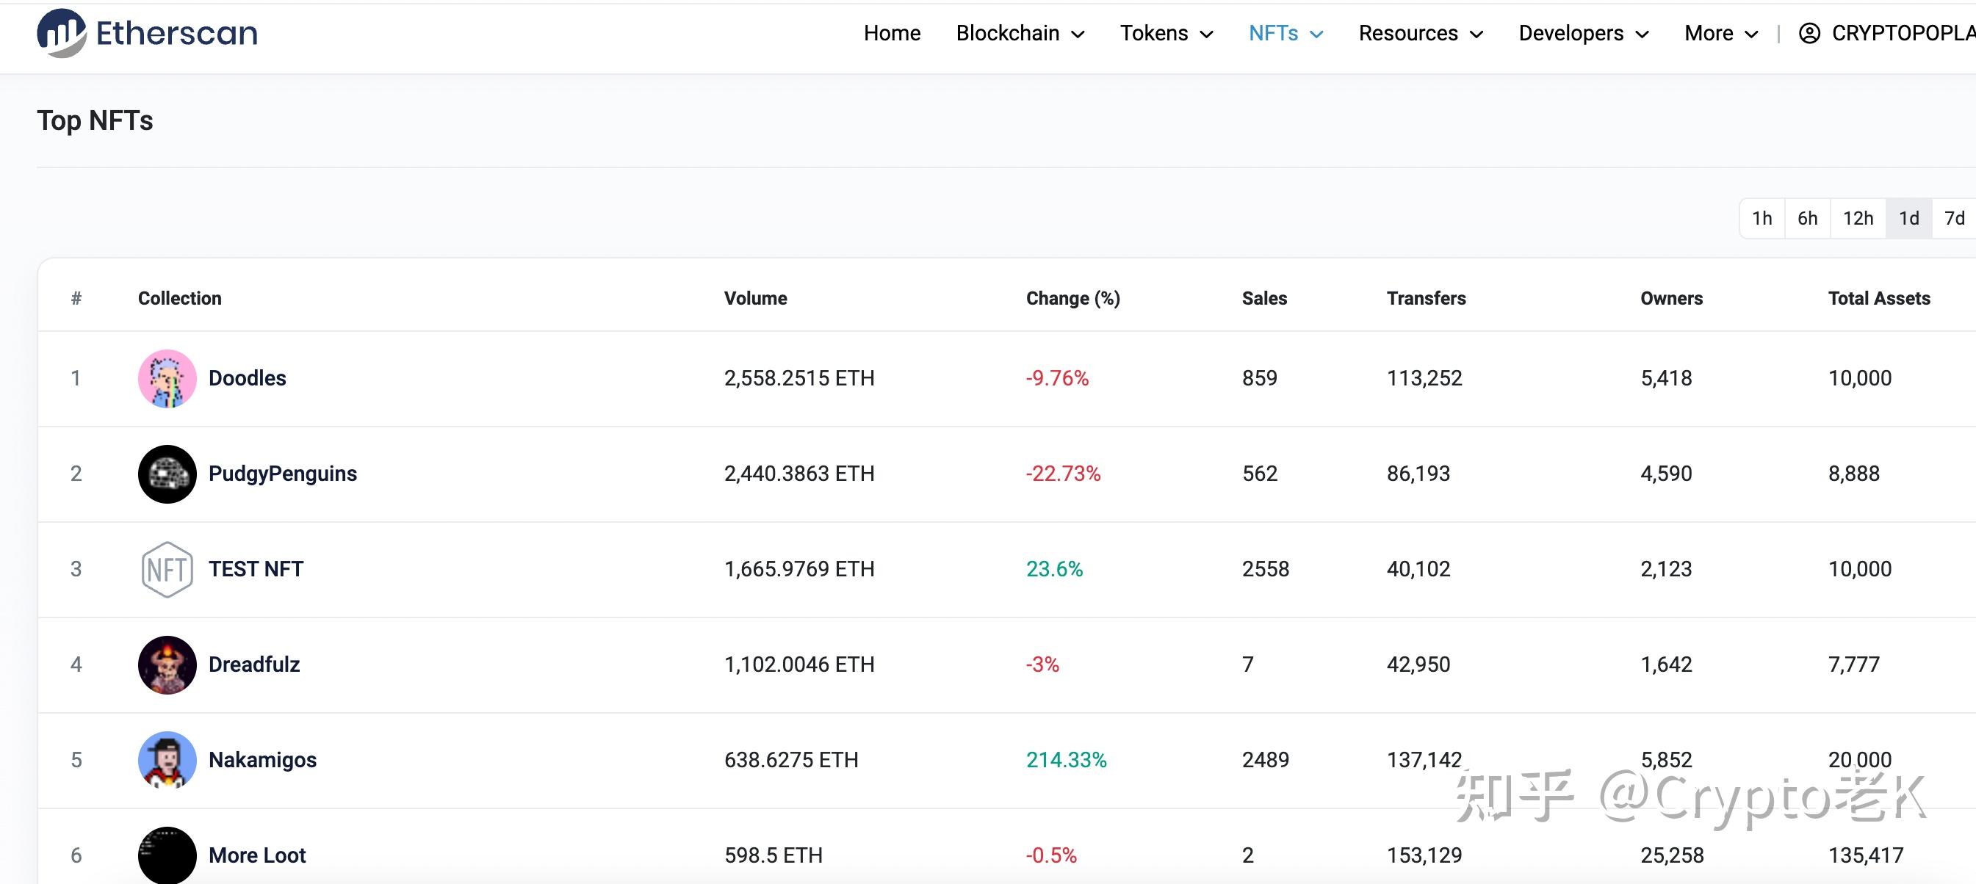Select the 1d time range
1976x884 pixels.
pos(1908,219)
